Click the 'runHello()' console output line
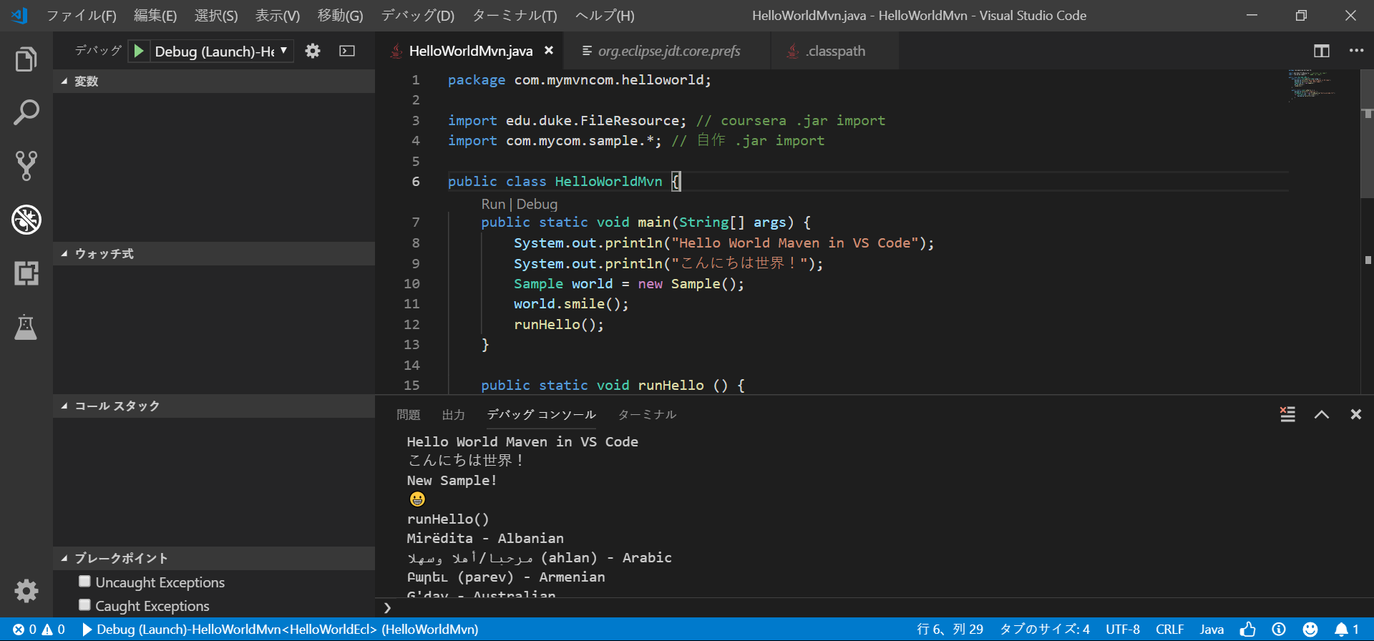 coord(448,519)
